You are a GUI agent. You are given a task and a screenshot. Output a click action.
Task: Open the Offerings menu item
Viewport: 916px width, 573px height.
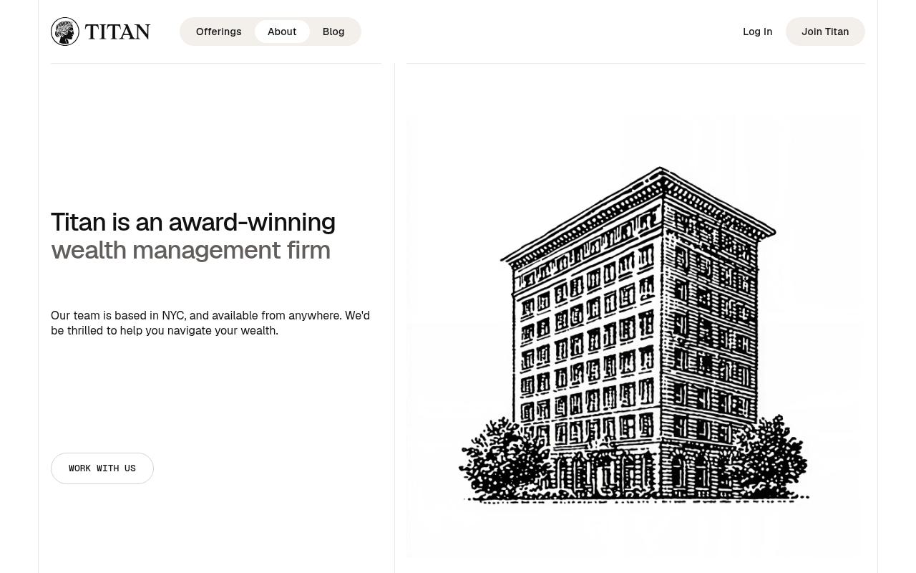tap(218, 32)
